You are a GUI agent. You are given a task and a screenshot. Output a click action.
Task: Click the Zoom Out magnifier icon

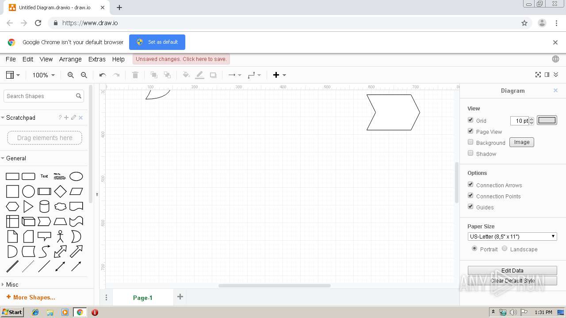(x=84, y=75)
